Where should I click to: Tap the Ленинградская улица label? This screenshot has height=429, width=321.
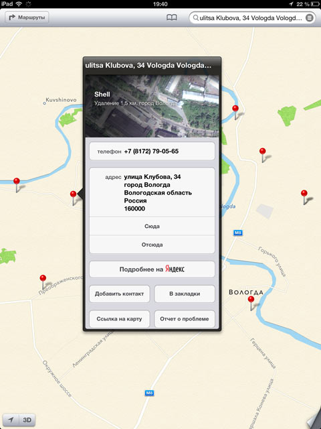(x=92, y=350)
